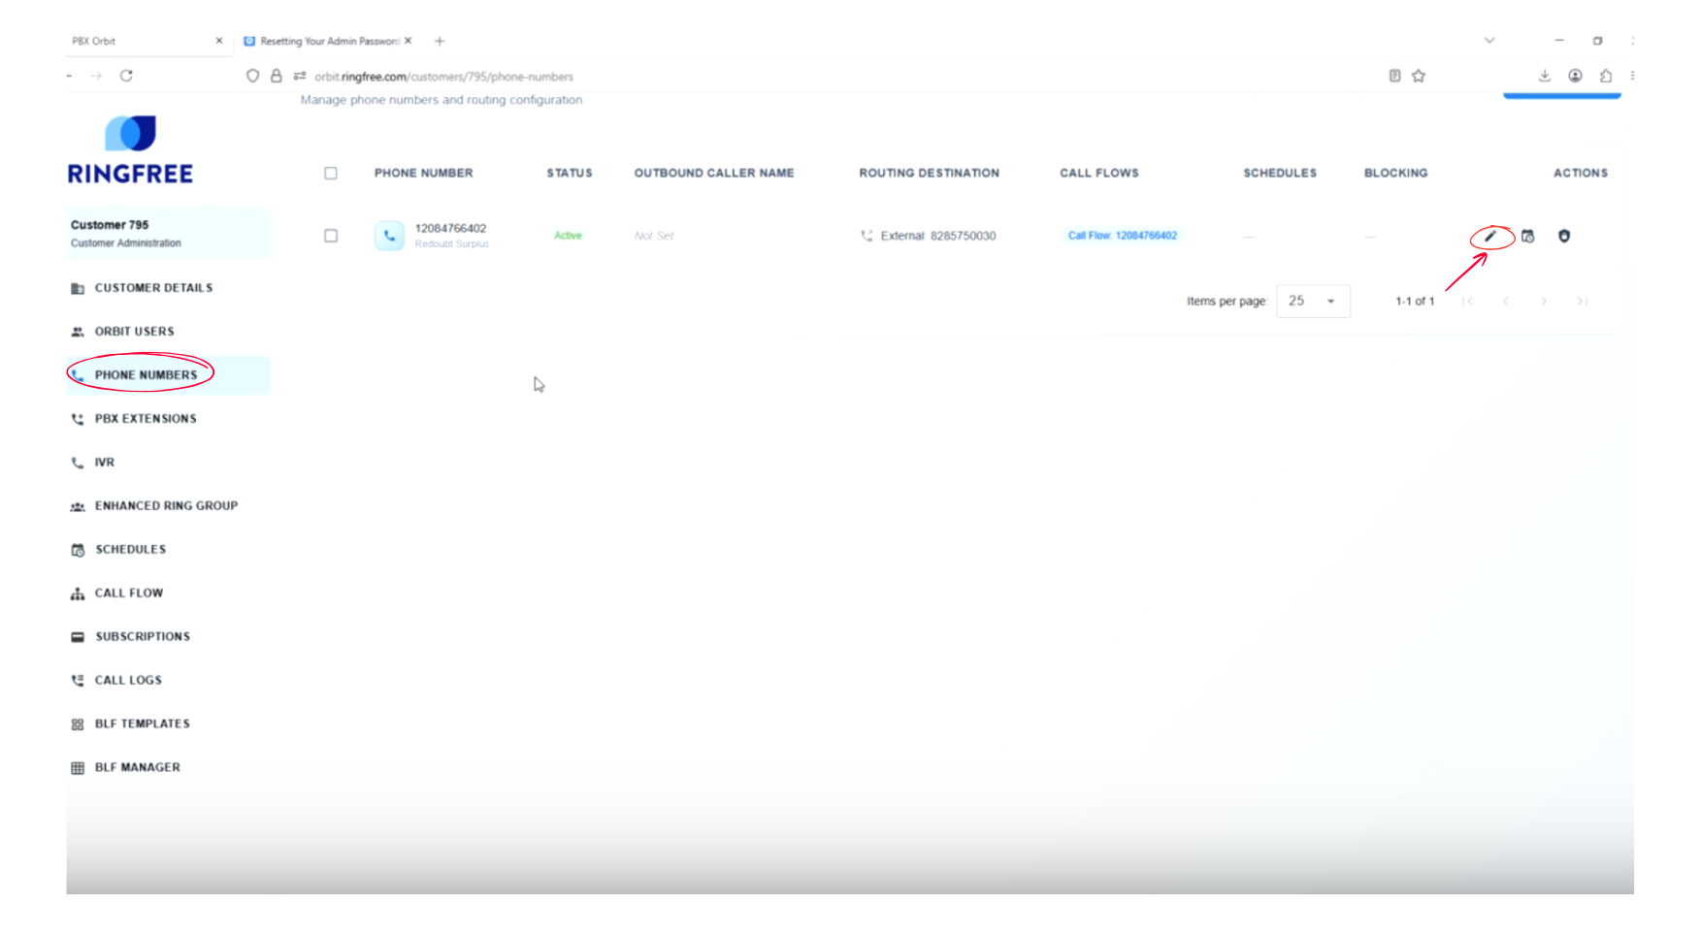Image resolution: width=1701 pixels, height=931 pixels.
Task: Open the browser tab list chevron
Action: (x=1488, y=41)
